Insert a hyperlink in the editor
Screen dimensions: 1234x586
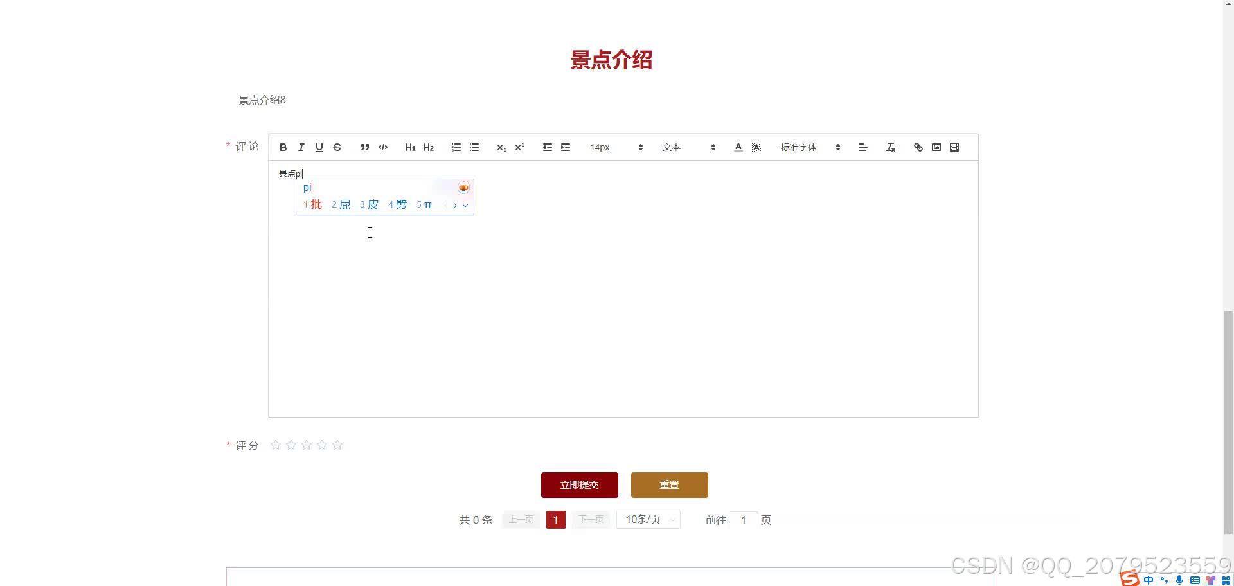pyautogui.click(x=918, y=147)
